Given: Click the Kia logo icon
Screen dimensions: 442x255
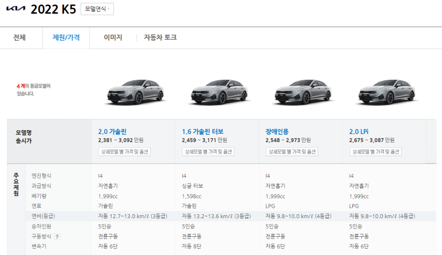Looking at the screenshot, I should point(16,9).
